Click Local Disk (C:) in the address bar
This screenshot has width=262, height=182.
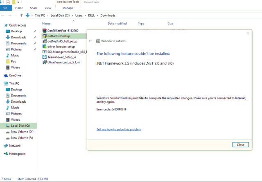(60, 16)
